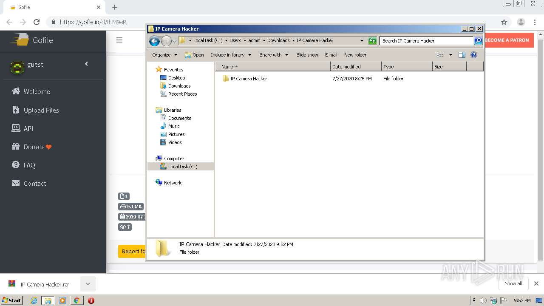The image size is (544, 306).
Task: Click the search magnifier in Explorer
Action: click(x=478, y=41)
